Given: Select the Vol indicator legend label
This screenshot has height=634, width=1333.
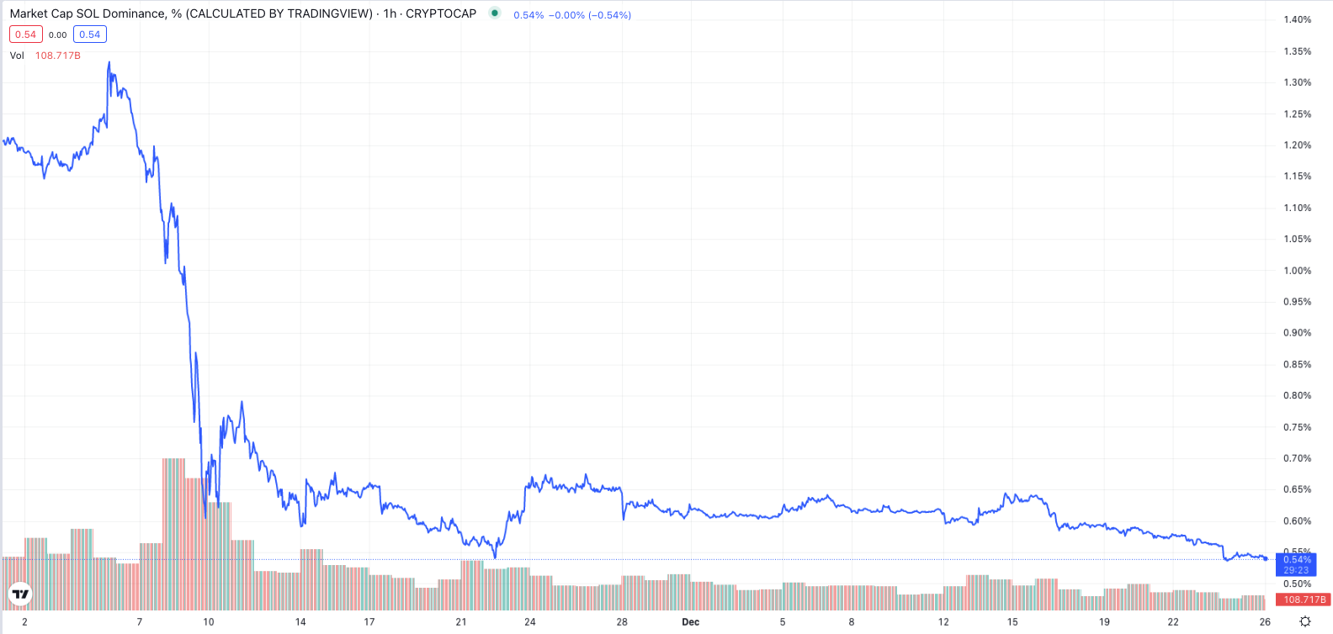Looking at the screenshot, I should pyautogui.click(x=17, y=55).
